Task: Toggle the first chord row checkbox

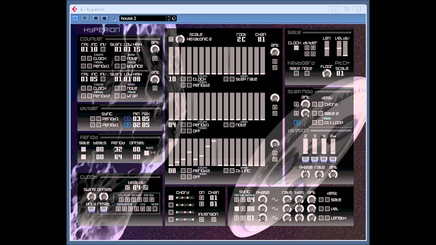Action: [171, 198]
